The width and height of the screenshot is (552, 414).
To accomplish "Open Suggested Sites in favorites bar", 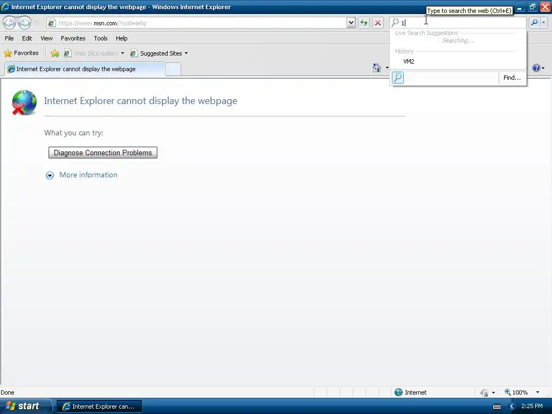I will pyautogui.click(x=156, y=53).
